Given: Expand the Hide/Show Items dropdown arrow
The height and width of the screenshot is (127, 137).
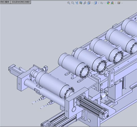Looking at the screenshot, I should [105, 3].
